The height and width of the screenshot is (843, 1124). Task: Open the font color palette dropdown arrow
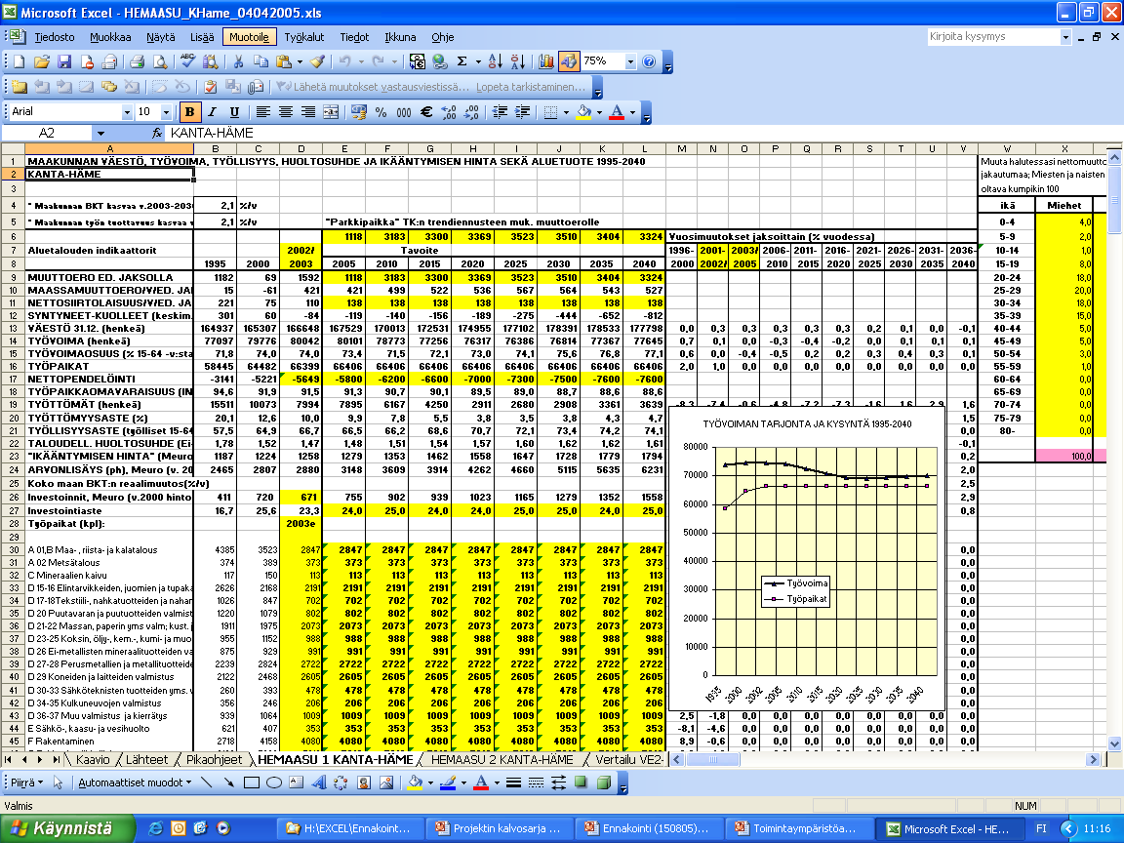632,112
